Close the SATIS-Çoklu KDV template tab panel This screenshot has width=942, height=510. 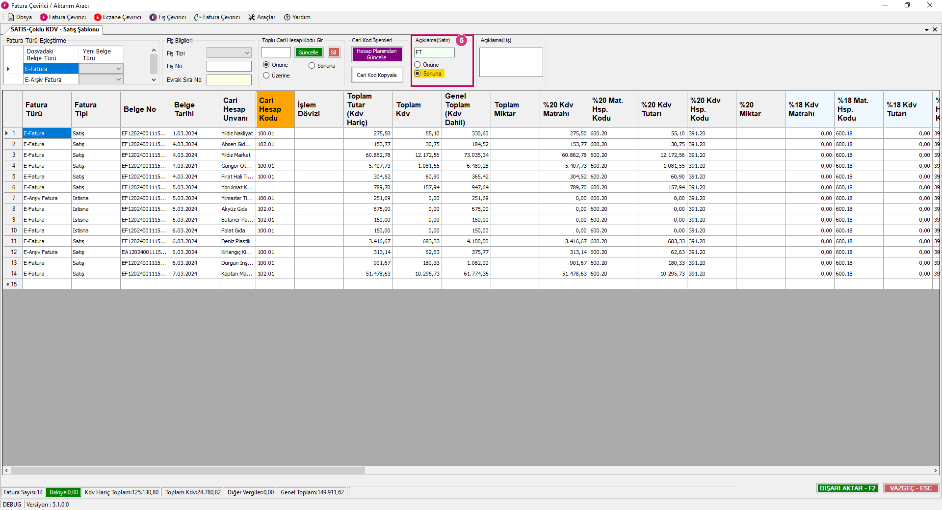[x=935, y=29]
